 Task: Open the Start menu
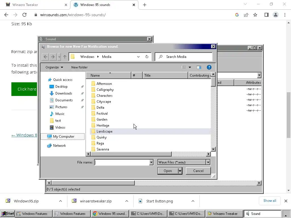click(x=7, y=213)
